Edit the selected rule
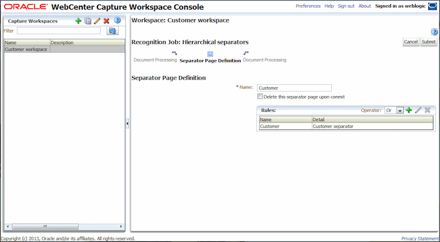 418,110
